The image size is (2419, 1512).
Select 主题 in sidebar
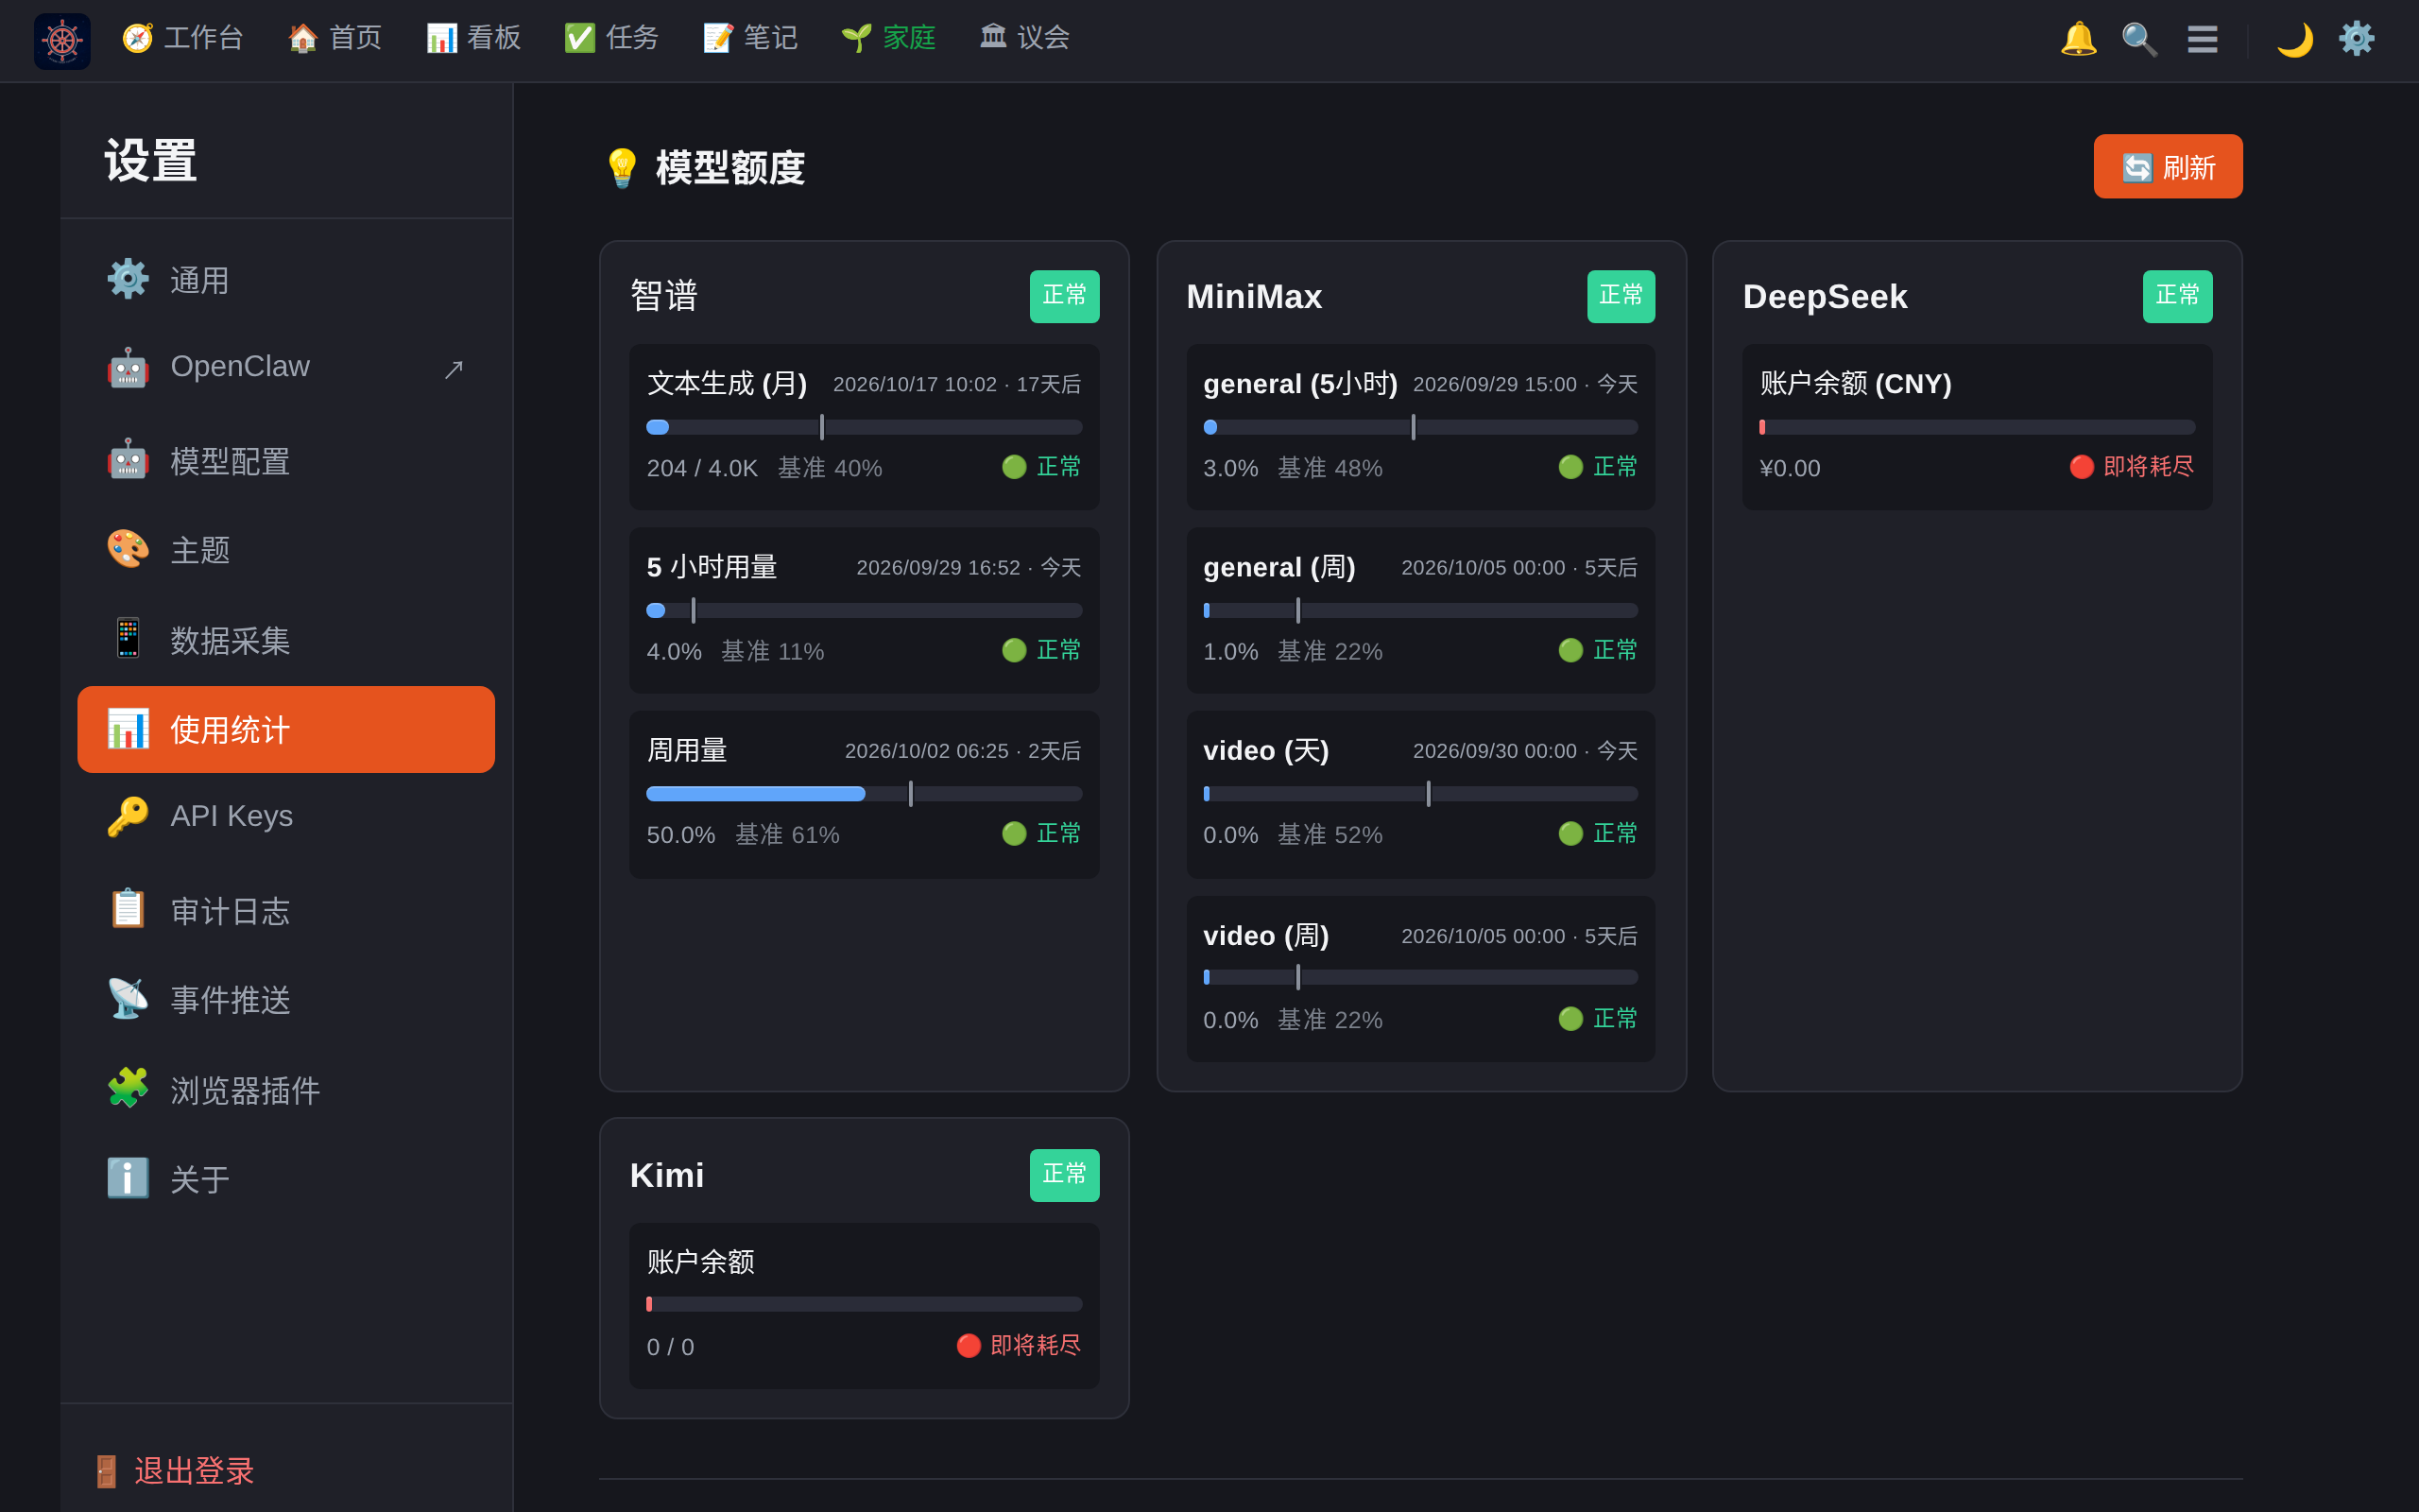click(286, 550)
